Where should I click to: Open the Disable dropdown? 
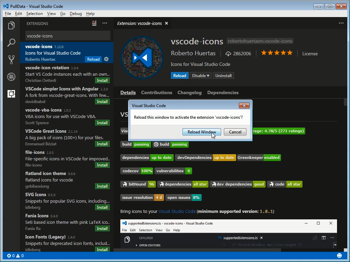(x=200, y=75)
